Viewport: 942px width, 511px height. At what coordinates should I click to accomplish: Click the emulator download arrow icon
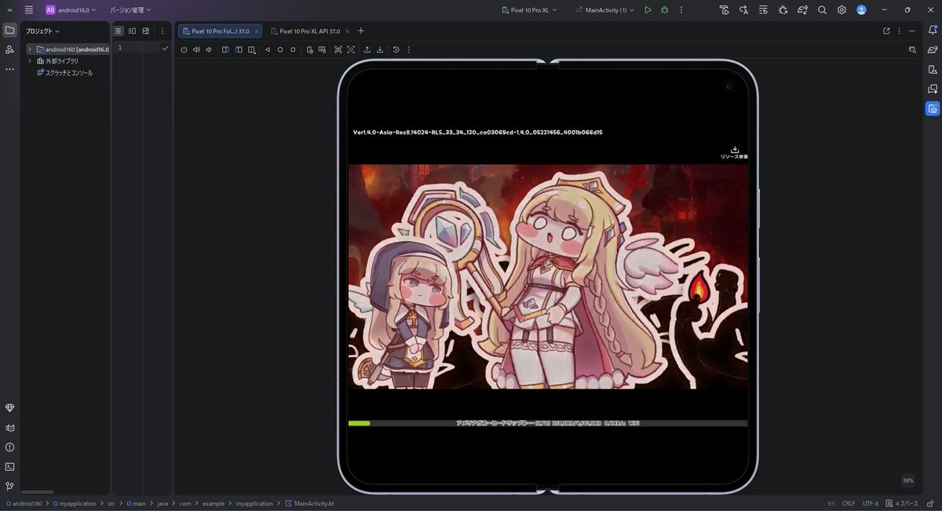click(380, 49)
